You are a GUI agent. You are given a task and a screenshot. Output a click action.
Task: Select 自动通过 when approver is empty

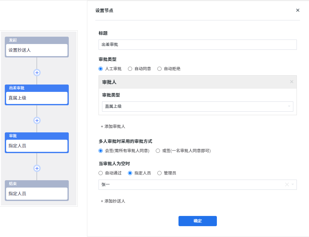(101, 173)
